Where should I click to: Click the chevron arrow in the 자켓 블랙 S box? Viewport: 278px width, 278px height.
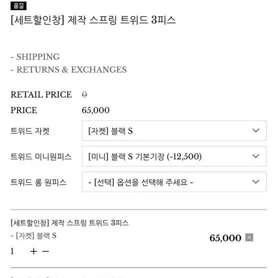(x=255, y=131)
